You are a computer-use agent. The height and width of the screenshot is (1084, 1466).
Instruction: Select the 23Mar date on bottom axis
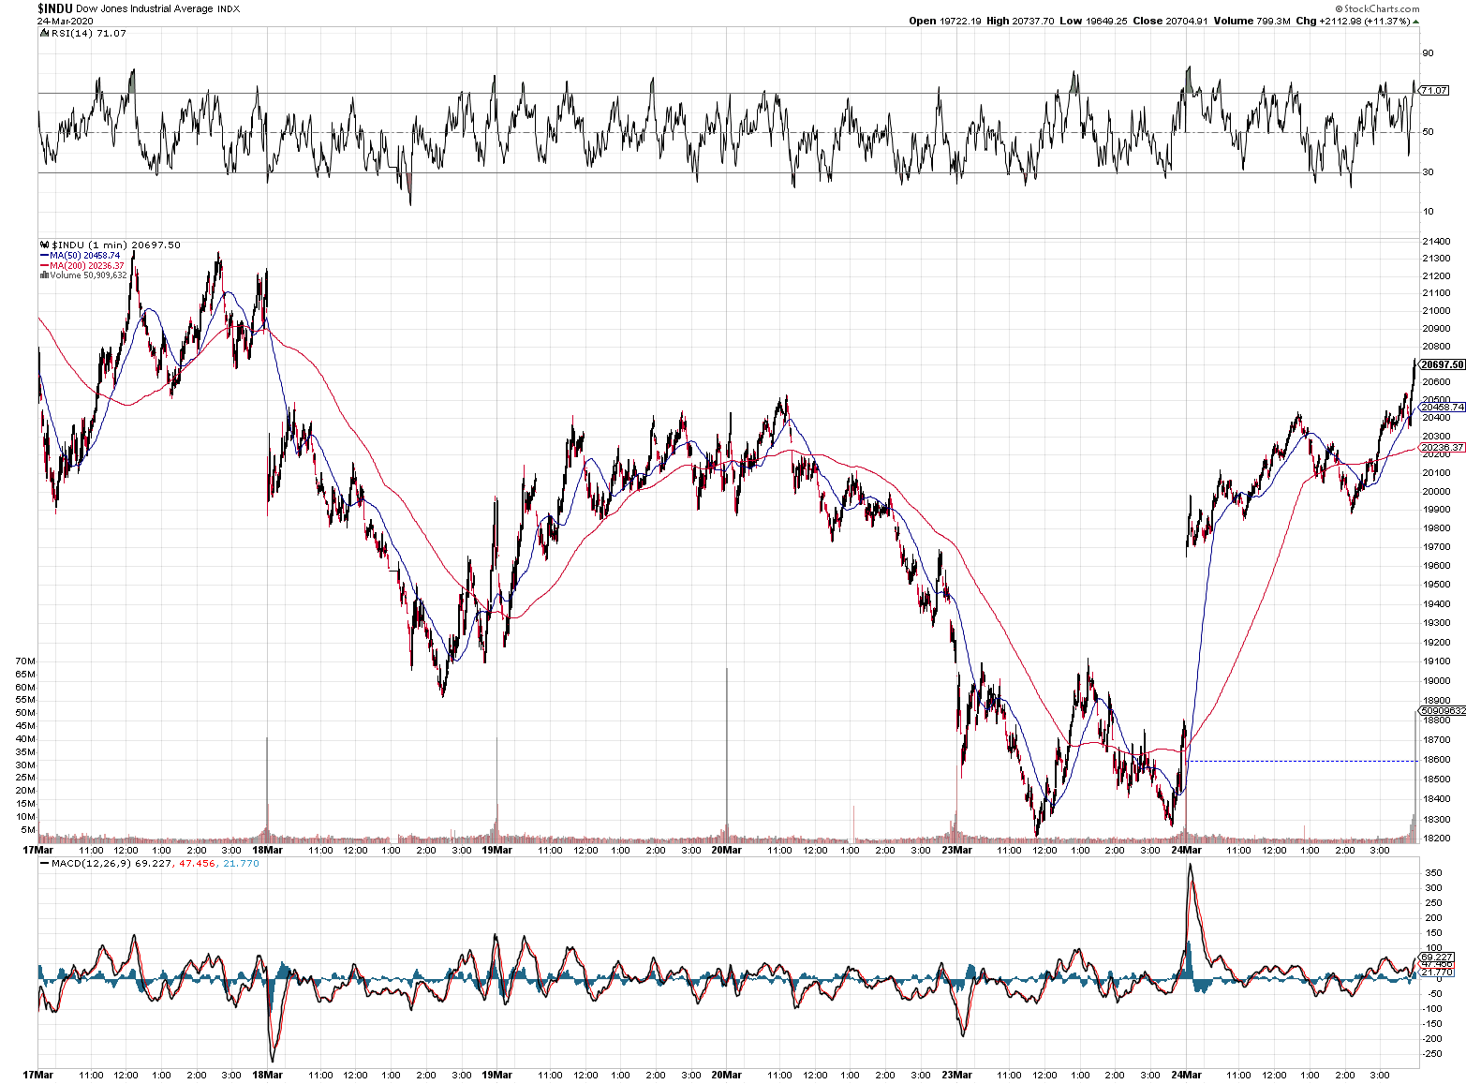pyautogui.click(x=955, y=1075)
